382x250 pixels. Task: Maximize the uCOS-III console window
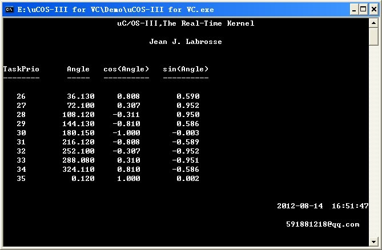click(363, 10)
